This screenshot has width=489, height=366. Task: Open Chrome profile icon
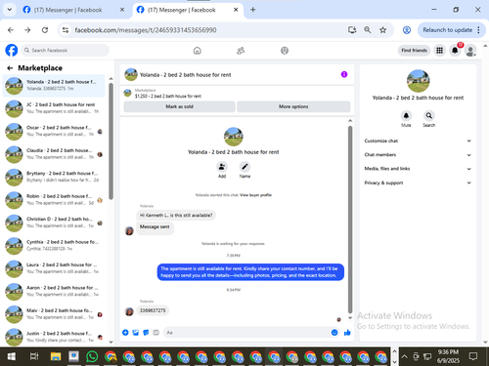pyautogui.click(x=407, y=30)
